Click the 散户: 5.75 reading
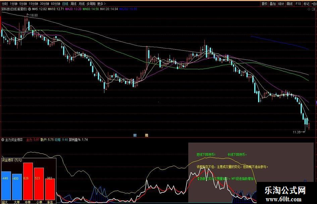The image size is (317, 204). [x=47, y=140]
